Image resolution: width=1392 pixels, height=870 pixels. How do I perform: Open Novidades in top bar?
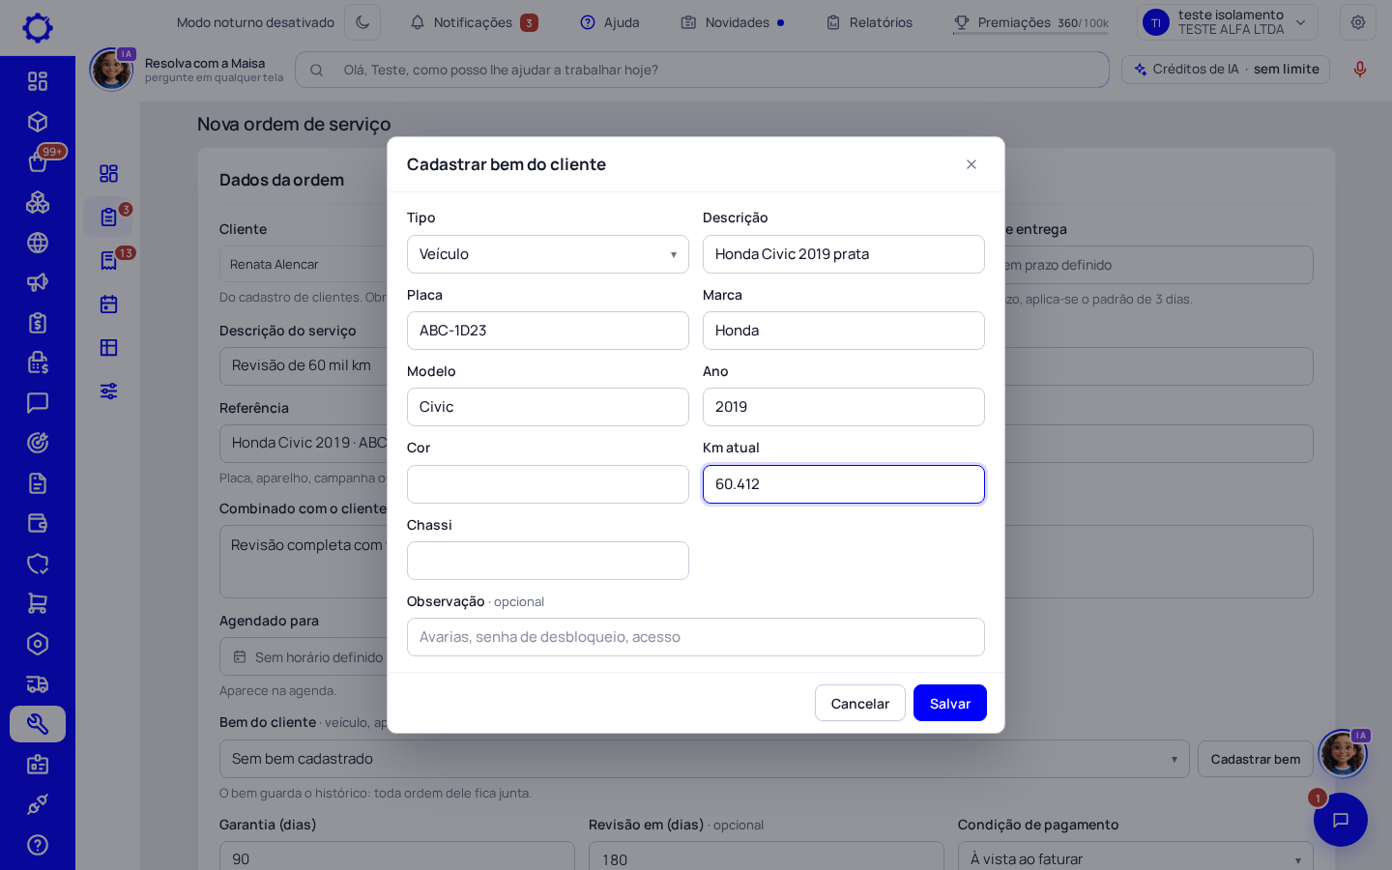pos(733,22)
